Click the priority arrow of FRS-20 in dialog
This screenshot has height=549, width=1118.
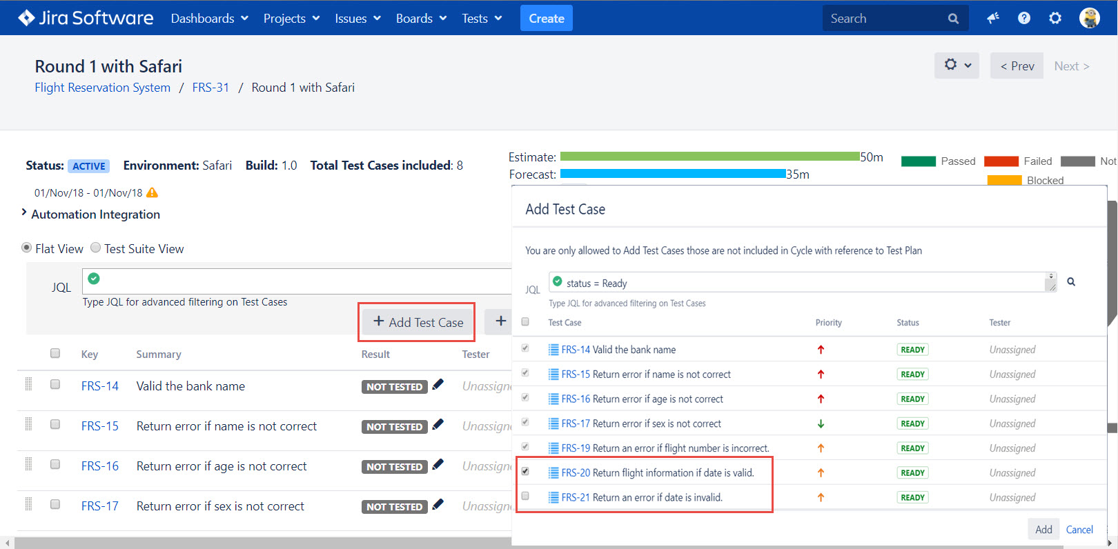tap(821, 472)
